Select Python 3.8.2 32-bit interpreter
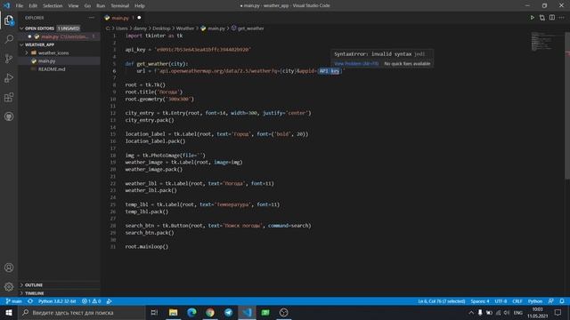Viewport: 570px width, 320px height. pyautogui.click(x=57, y=301)
